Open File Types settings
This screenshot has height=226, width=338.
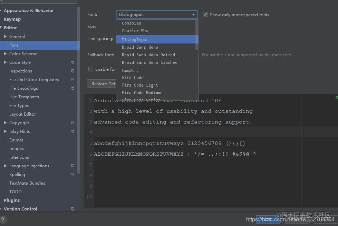click(19, 105)
